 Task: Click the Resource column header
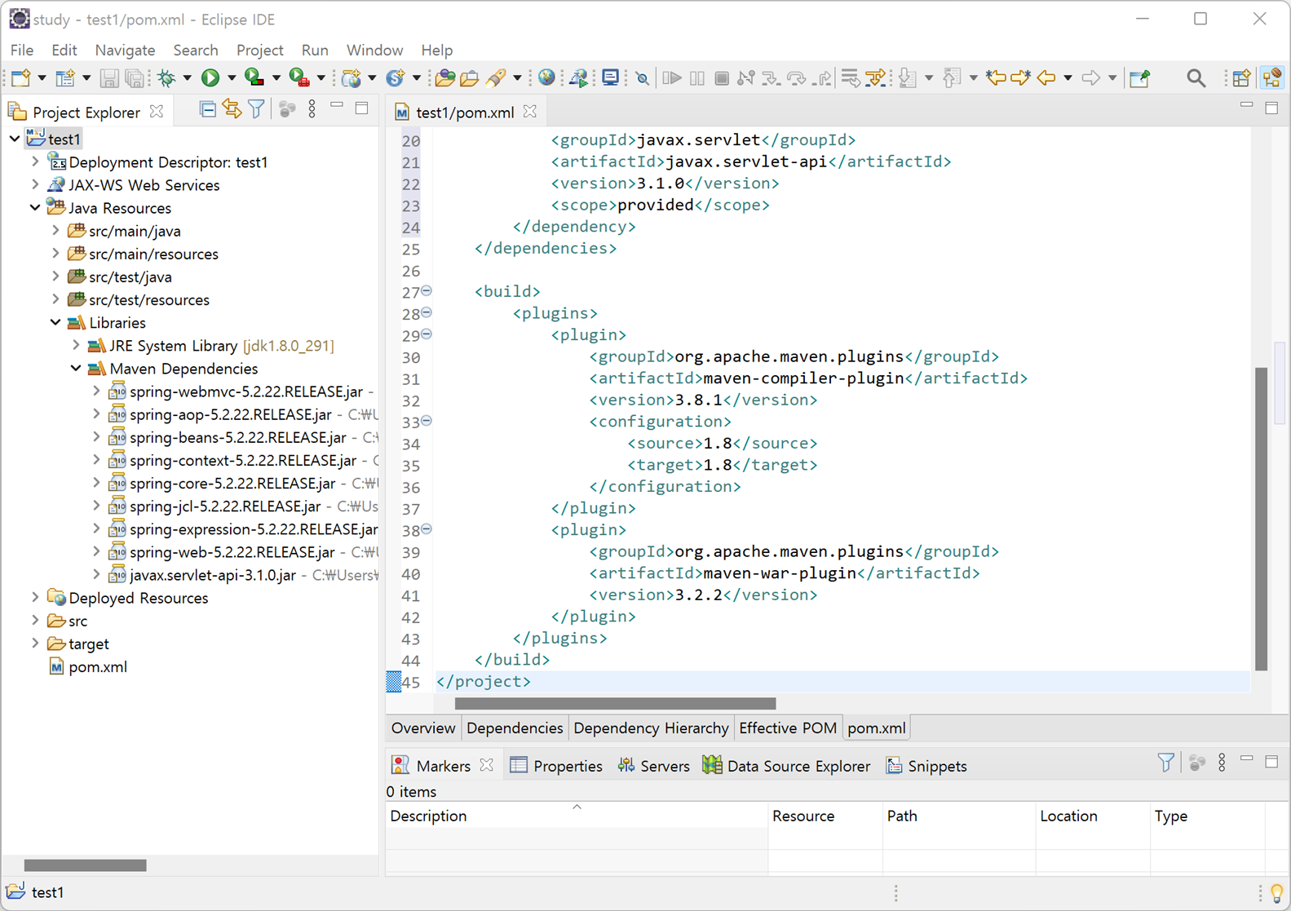825,816
